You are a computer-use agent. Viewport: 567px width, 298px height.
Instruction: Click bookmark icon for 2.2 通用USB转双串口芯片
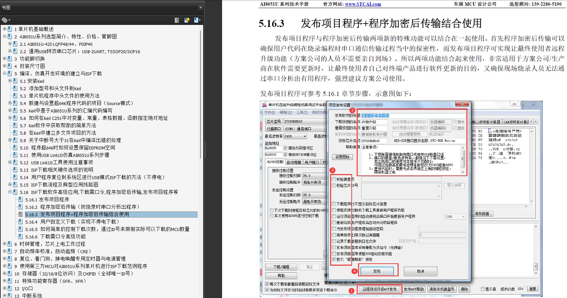(x=15, y=51)
